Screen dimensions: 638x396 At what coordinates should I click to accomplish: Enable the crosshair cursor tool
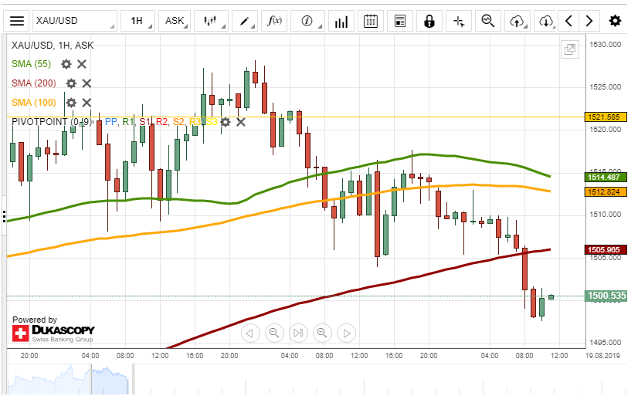pos(459,21)
